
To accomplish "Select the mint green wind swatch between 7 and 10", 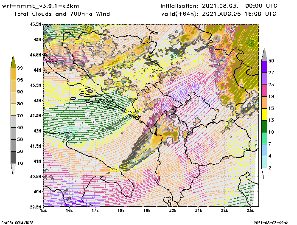I will pos(264,138).
